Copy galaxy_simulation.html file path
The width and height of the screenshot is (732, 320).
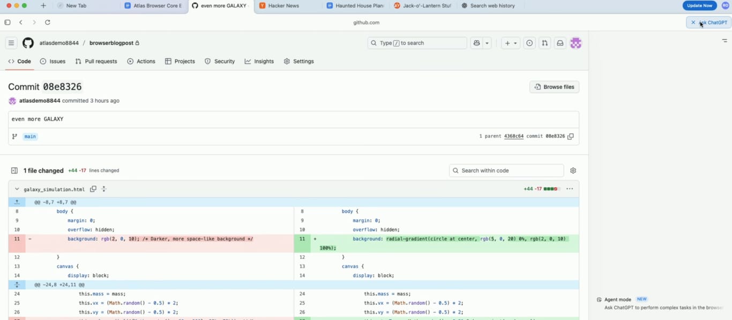point(93,189)
